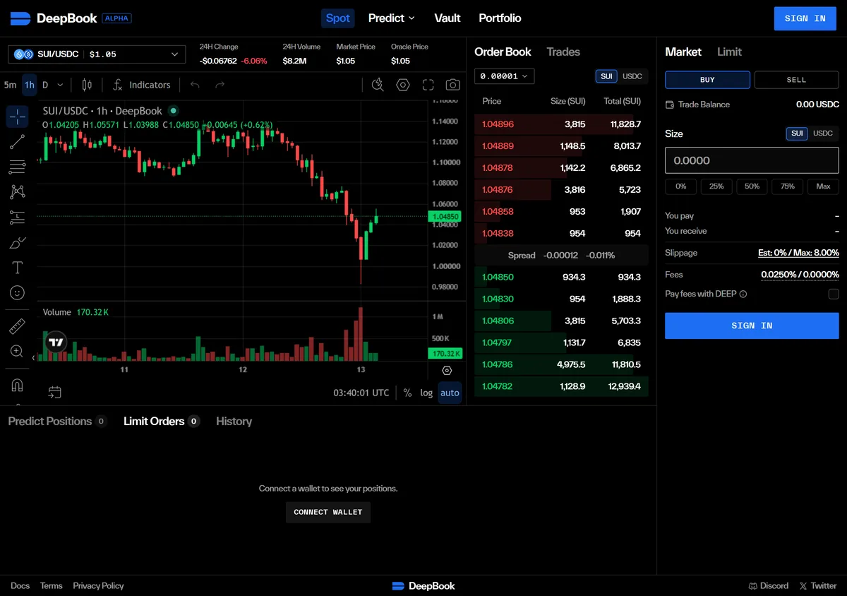847x596 pixels.
Task: Open the chart patterns tool
Action: [x=17, y=192]
